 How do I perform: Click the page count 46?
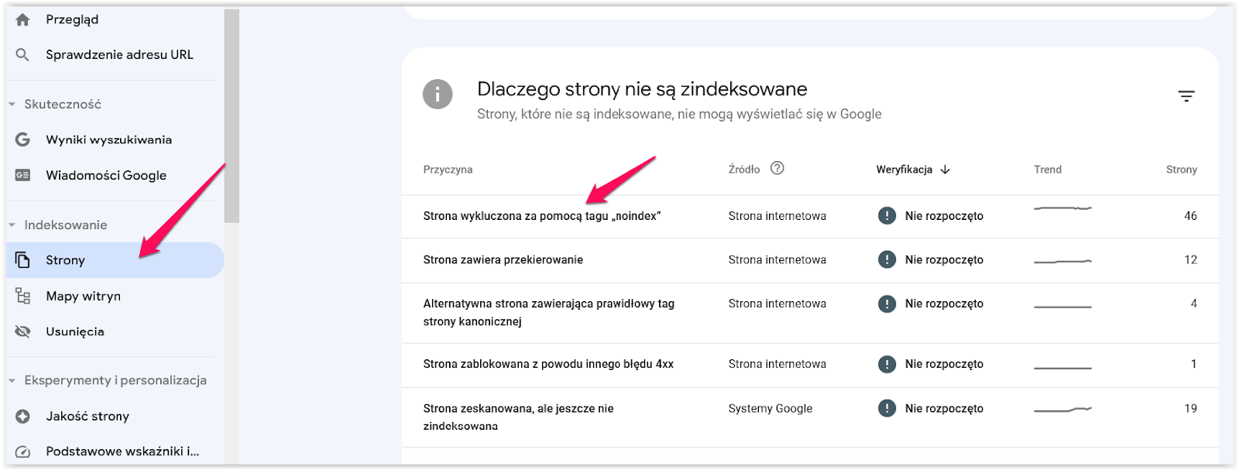[x=1190, y=216]
